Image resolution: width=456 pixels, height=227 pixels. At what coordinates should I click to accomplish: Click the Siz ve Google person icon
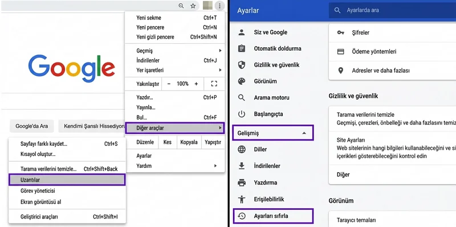tap(242, 32)
